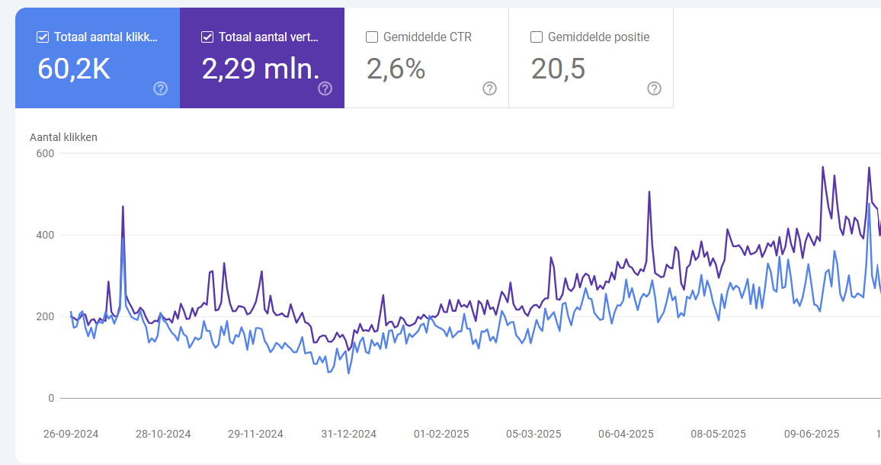Click the purple line's peak in October 2024
The image size is (881, 465).
[x=123, y=207]
